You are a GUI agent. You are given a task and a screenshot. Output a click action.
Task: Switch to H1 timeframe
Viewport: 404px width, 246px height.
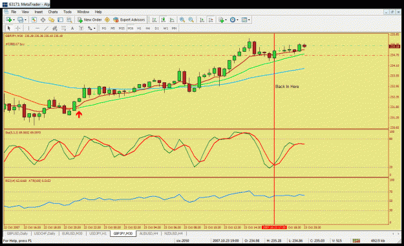139,28
